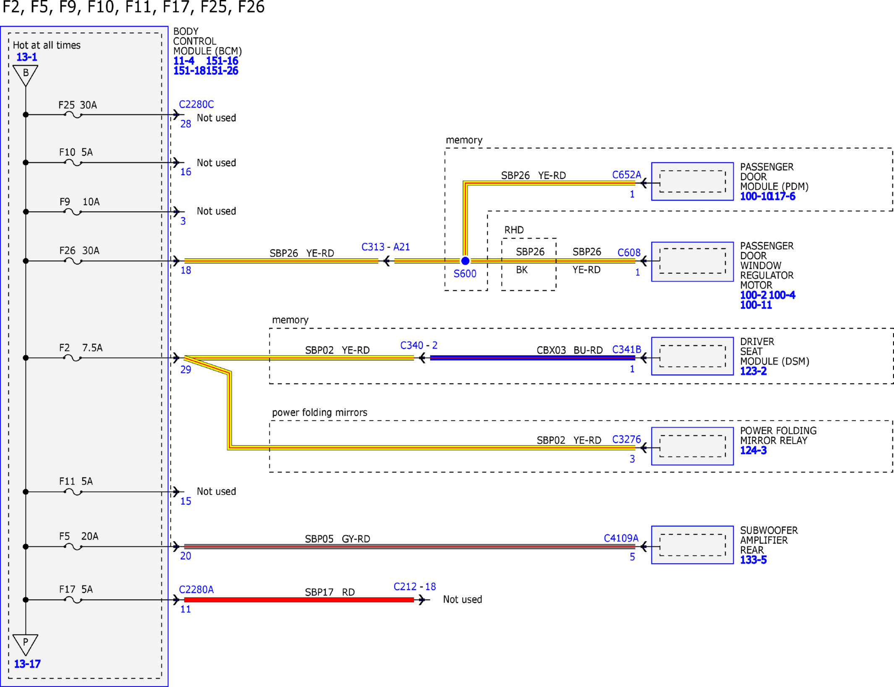Click connector label C341B
The width and height of the screenshot is (894, 687).
pos(627,349)
